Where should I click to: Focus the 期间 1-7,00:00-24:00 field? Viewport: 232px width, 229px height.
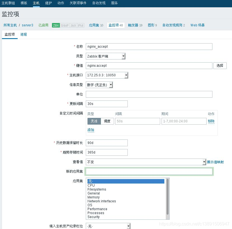(184, 121)
